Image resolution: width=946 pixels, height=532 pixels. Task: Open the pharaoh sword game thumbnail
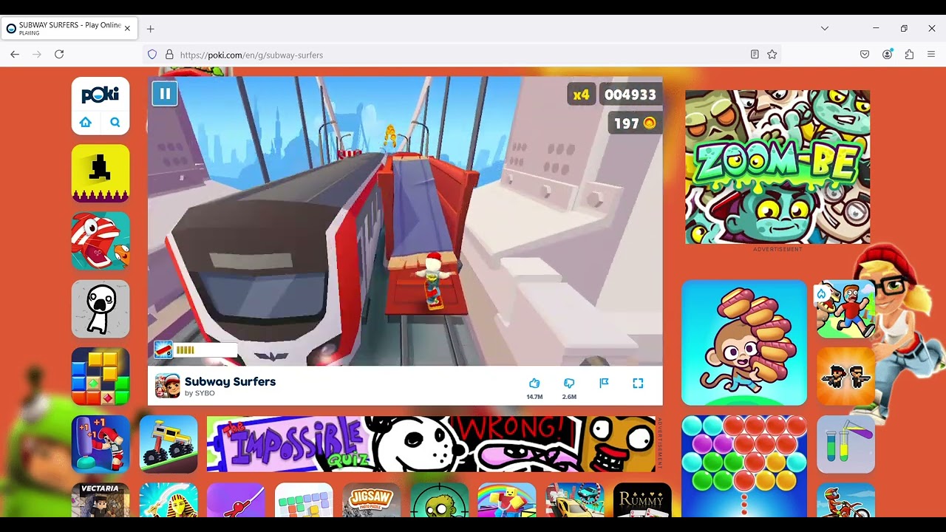pos(169,500)
